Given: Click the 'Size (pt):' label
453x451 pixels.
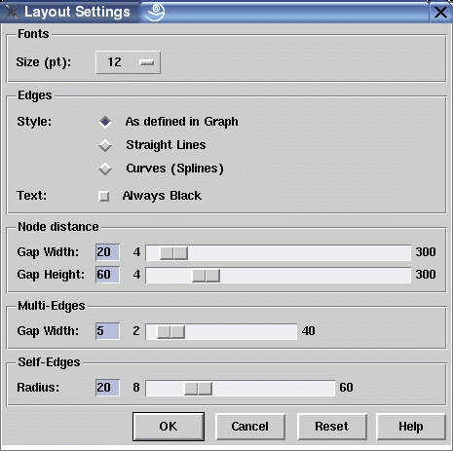Looking at the screenshot, I should pyautogui.click(x=44, y=62).
